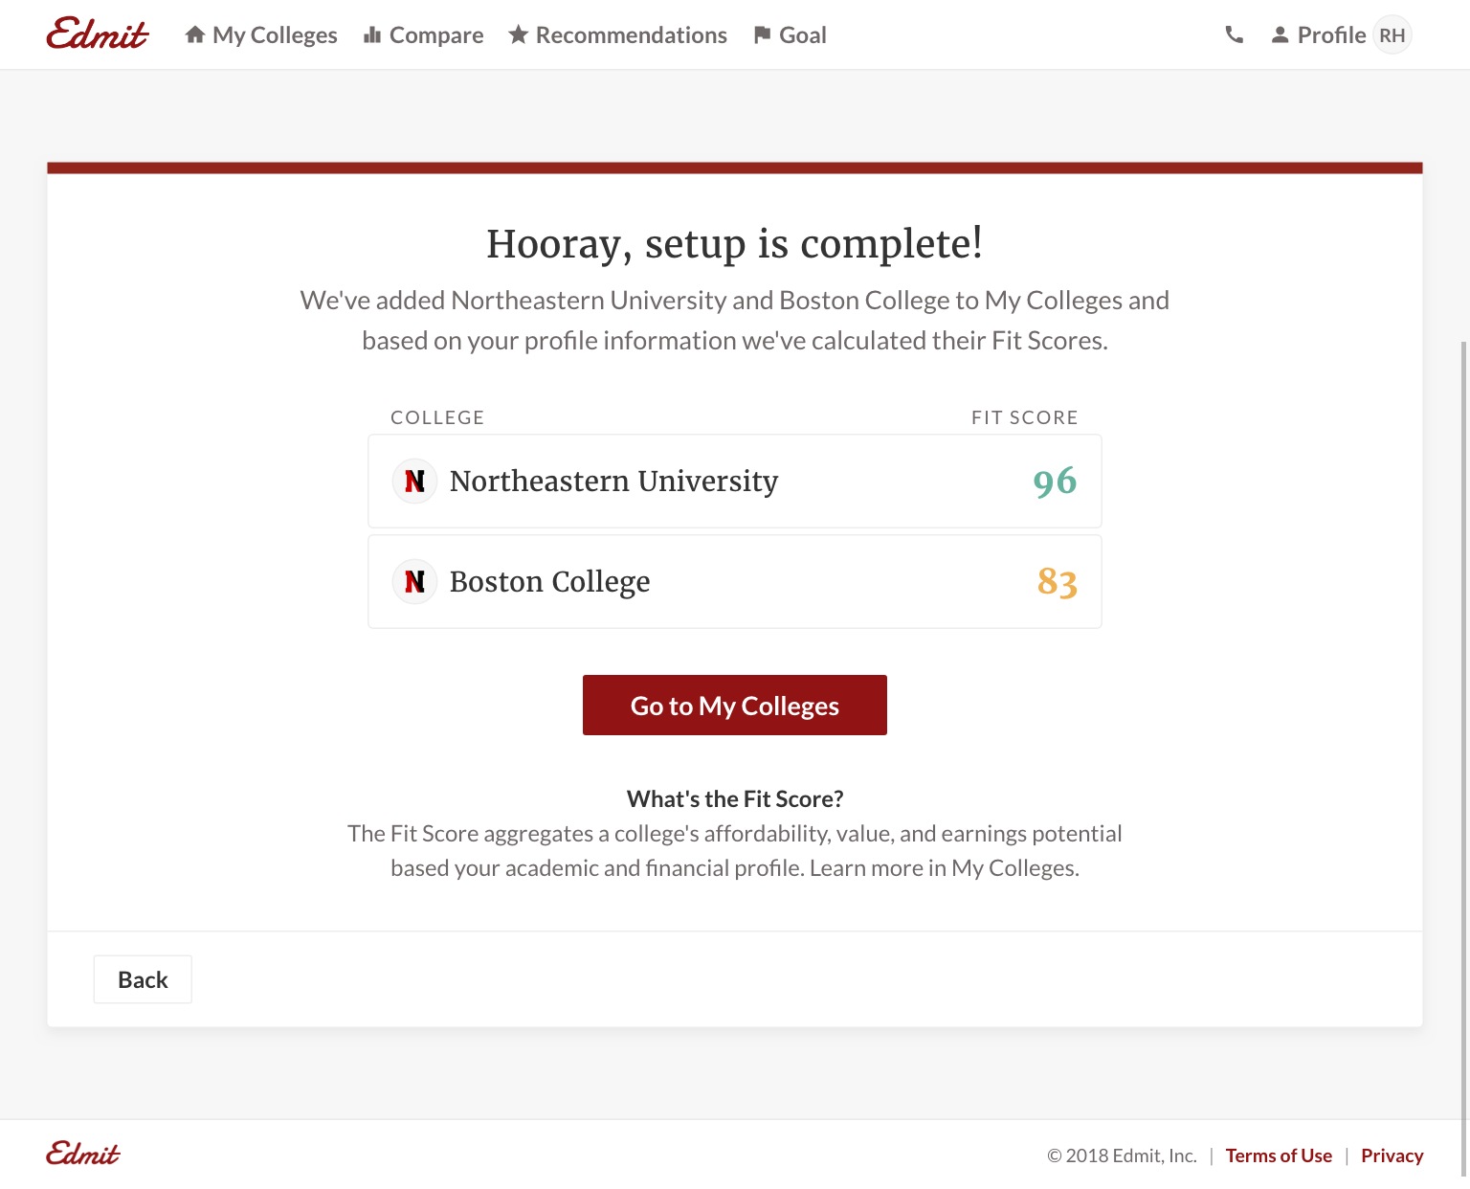Image resolution: width=1470 pixels, height=1189 pixels.
Task: Click the Boston College row logo icon
Action: (414, 581)
